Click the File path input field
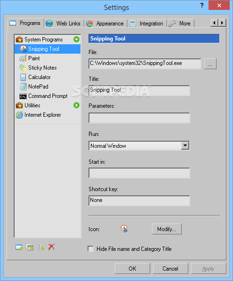233x281 pixels. point(145,64)
